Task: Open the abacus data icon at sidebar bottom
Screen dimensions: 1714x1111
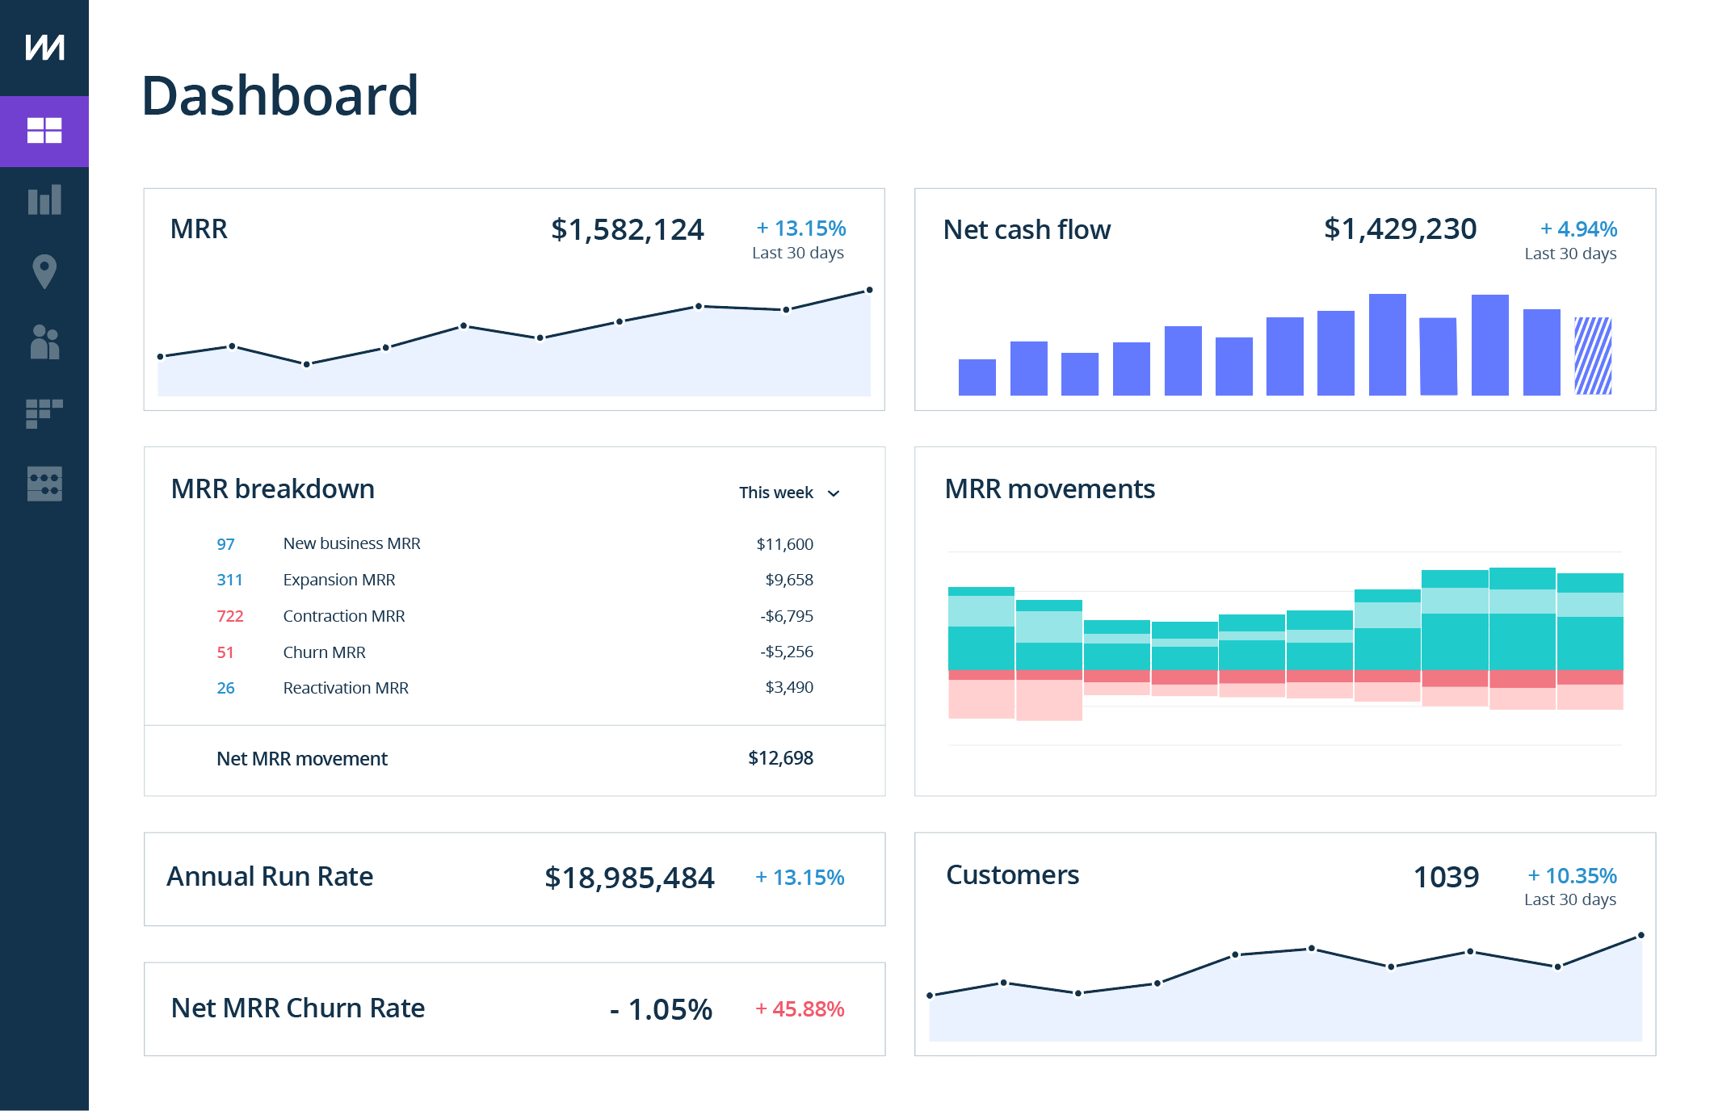Action: pos(44,484)
